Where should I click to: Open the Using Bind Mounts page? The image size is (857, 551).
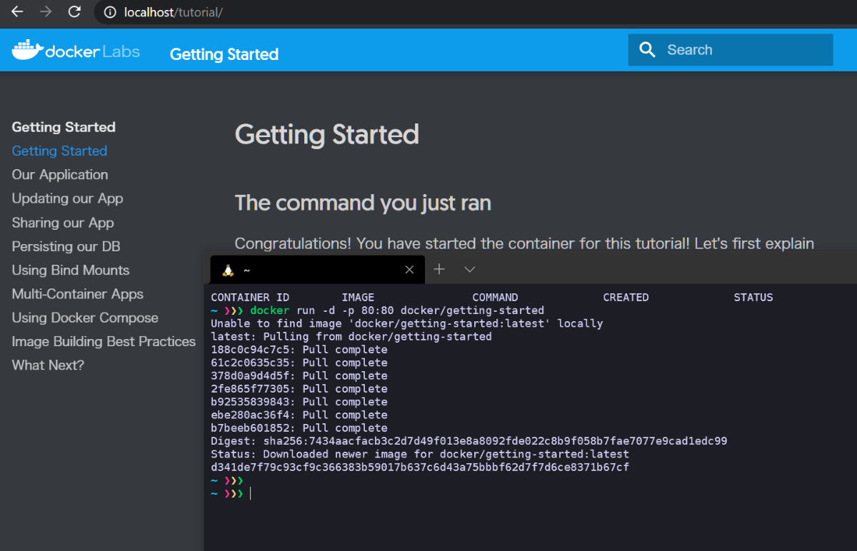click(71, 270)
